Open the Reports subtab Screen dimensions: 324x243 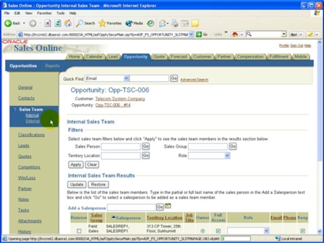tap(52, 66)
